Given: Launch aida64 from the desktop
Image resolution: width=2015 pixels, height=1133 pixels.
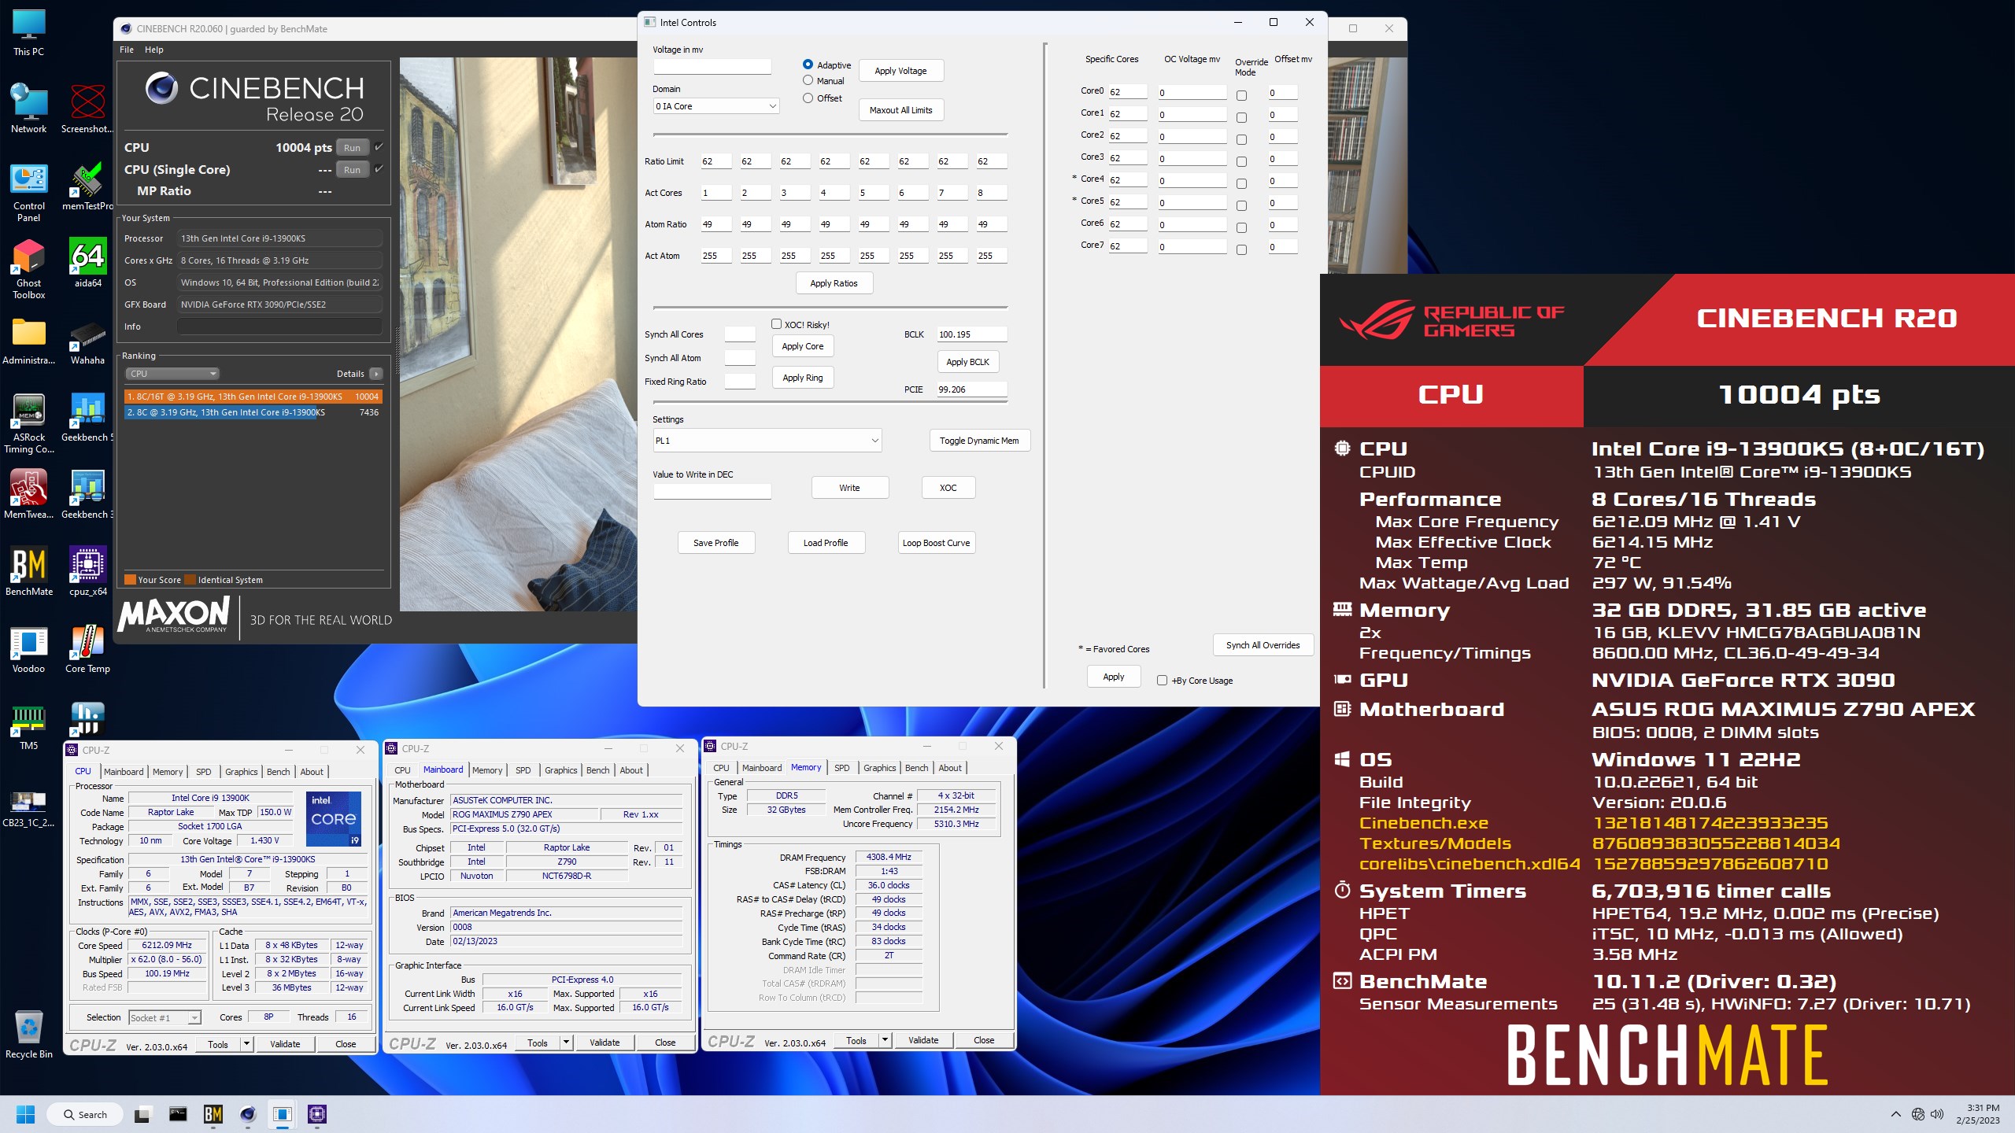Looking at the screenshot, I should 87,263.
